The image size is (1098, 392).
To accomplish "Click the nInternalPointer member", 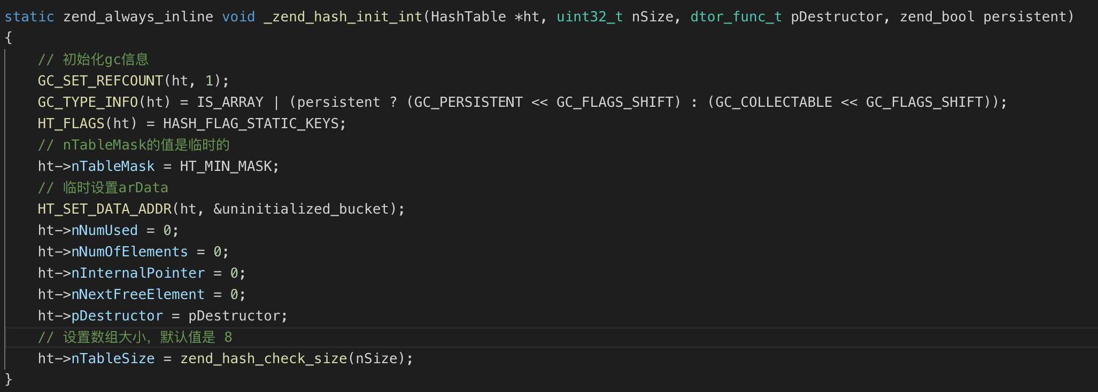I will click(x=138, y=273).
